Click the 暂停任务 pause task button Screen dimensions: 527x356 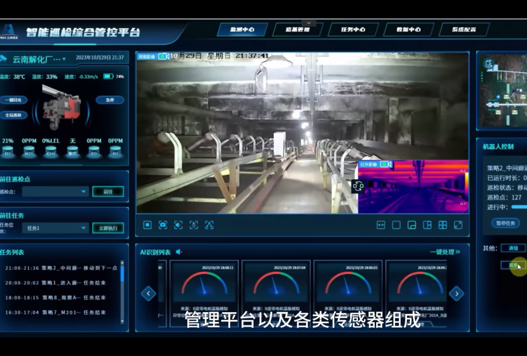pos(505,223)
